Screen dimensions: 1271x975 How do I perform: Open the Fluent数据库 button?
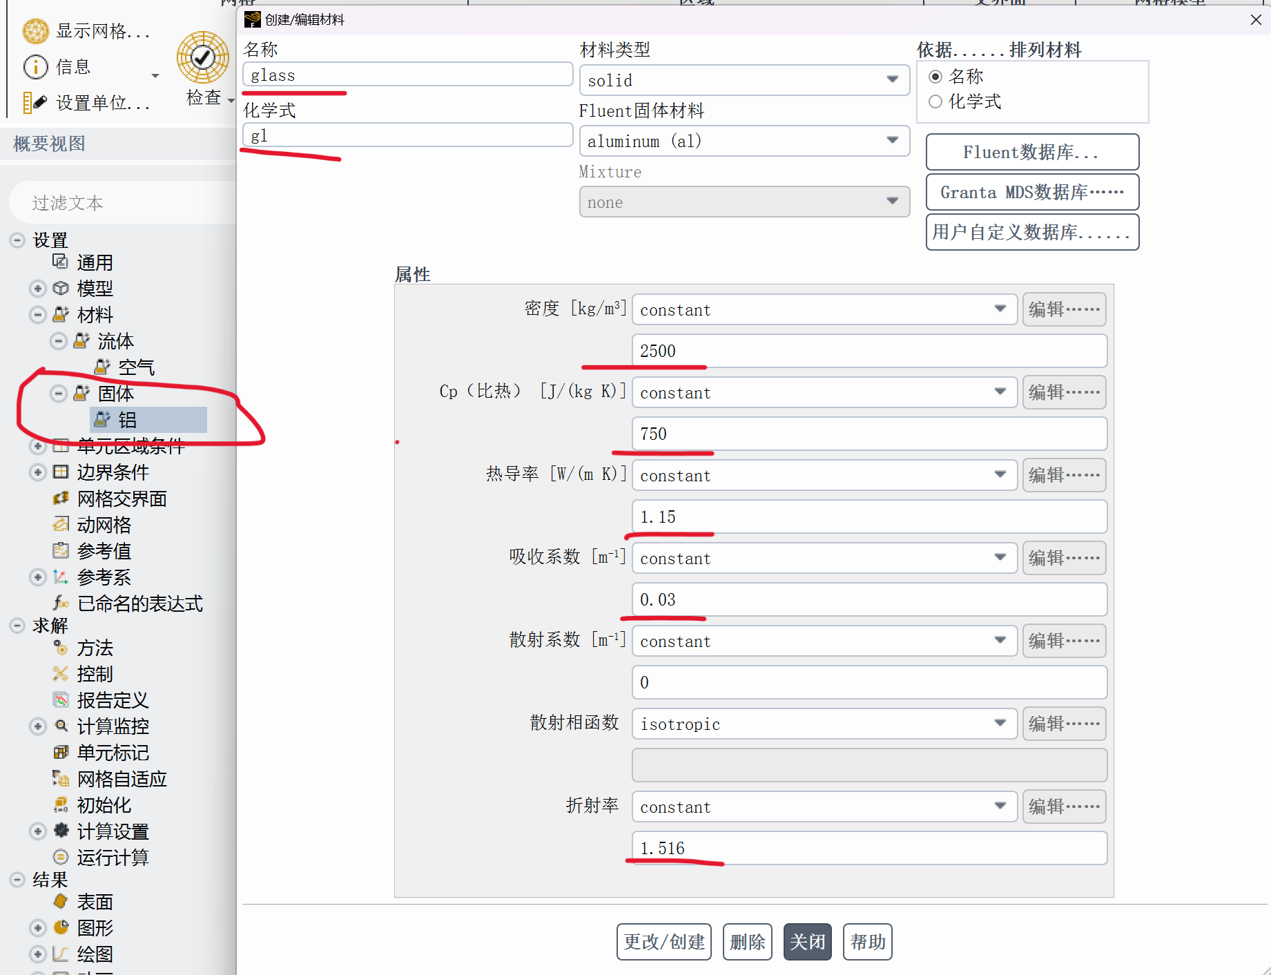[1032, 152]
